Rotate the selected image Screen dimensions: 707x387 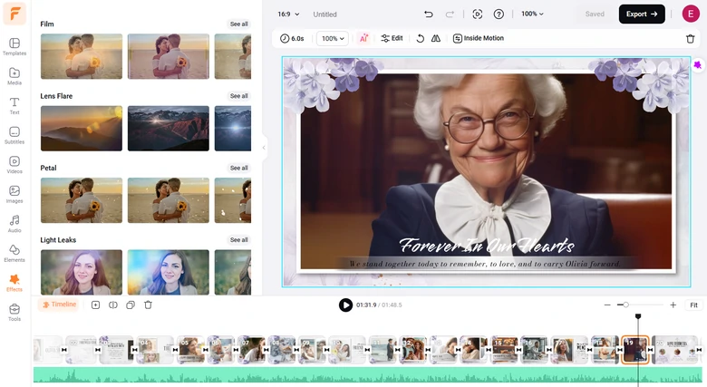[421, 38]
